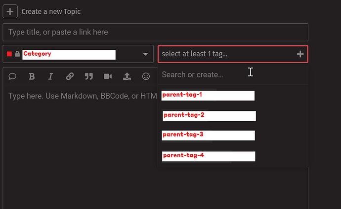Choose parent-tag-2 from the tag list

click(209, 116)
